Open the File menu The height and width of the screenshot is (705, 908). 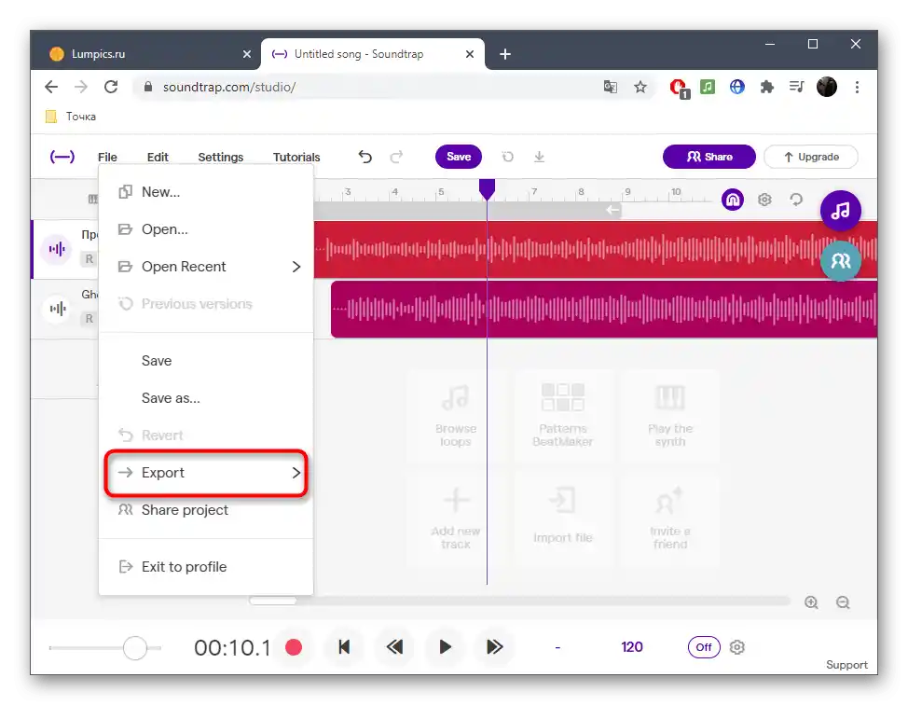[x=107, y=157]
